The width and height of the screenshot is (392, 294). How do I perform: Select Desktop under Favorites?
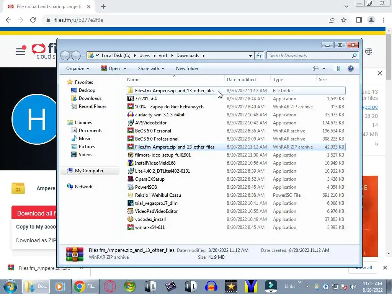click(87, 90)
